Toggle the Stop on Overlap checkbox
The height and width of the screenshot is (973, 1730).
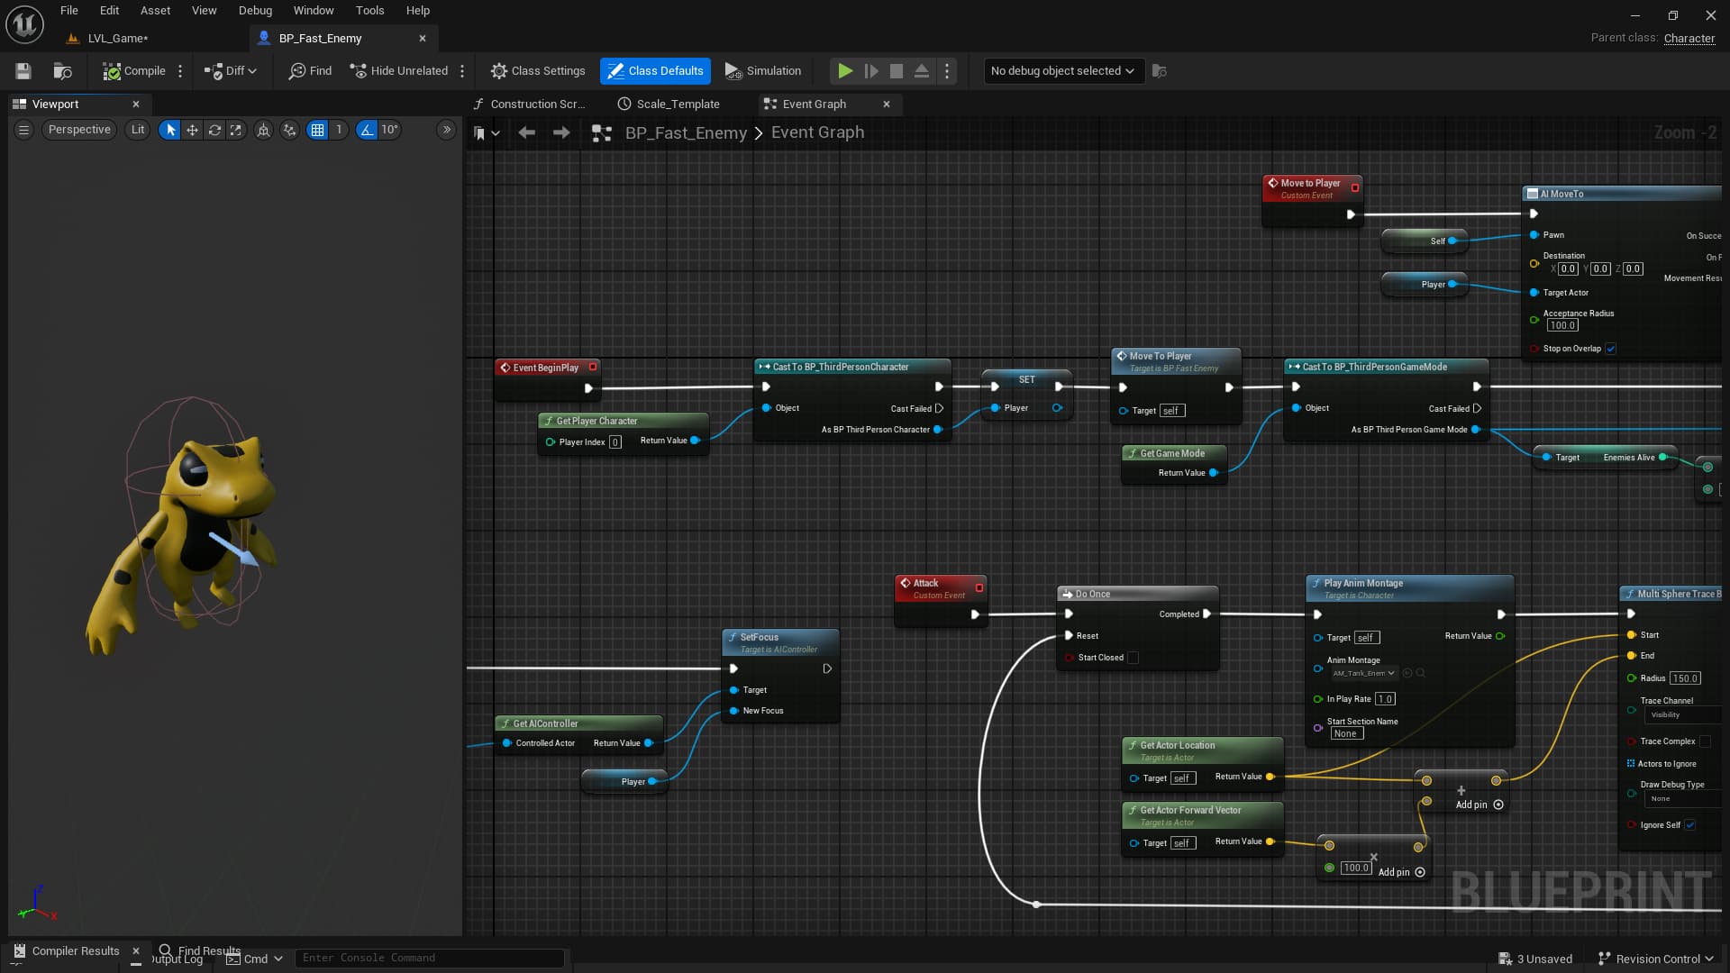[1611, 349]
